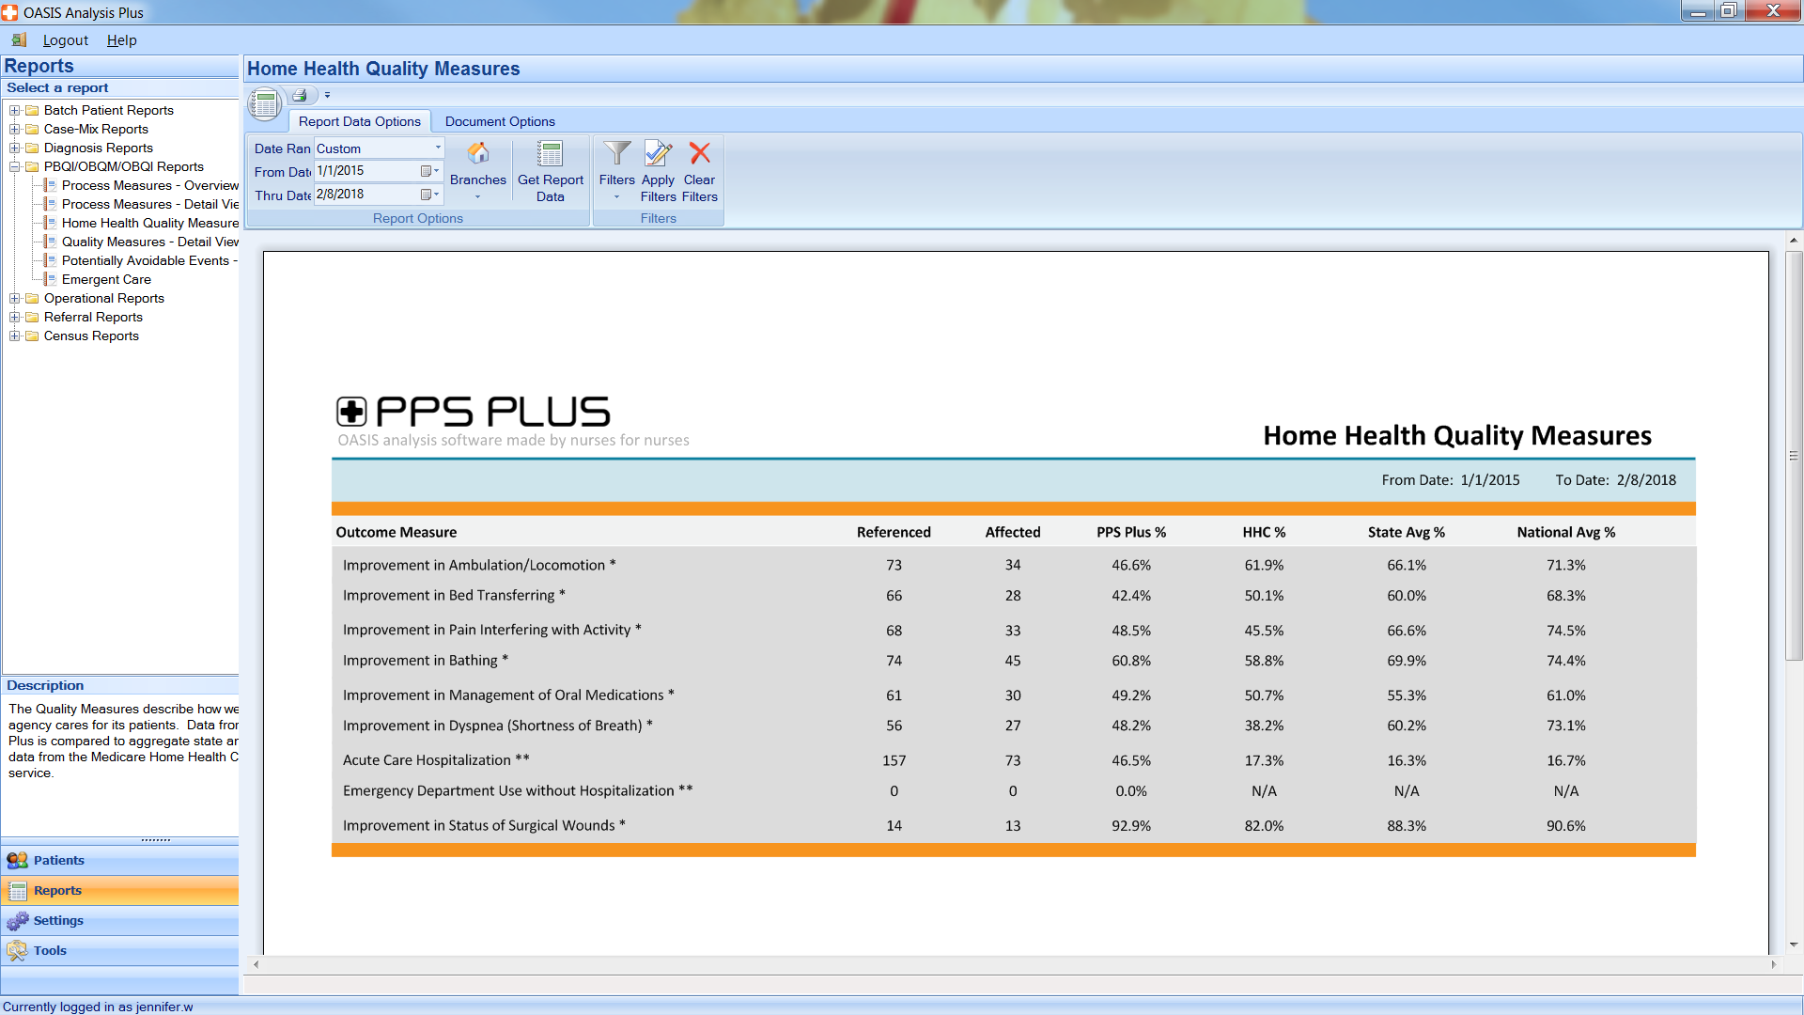Image resolution: width=1804 pixels, height=1015 pixels.
Task: Select the Emergent Care report
Action: point(106,279)
